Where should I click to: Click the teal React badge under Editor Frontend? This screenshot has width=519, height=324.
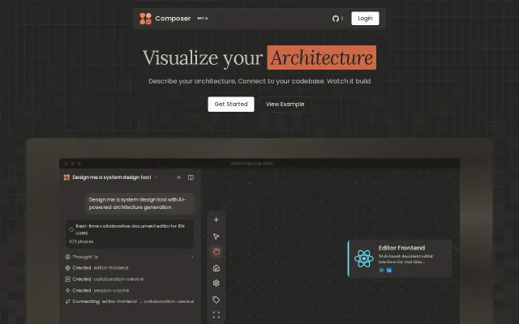(381, 270)
